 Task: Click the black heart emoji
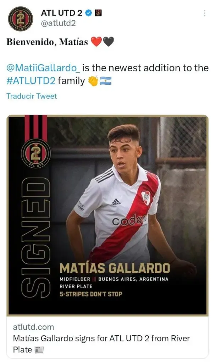(109, 42)
